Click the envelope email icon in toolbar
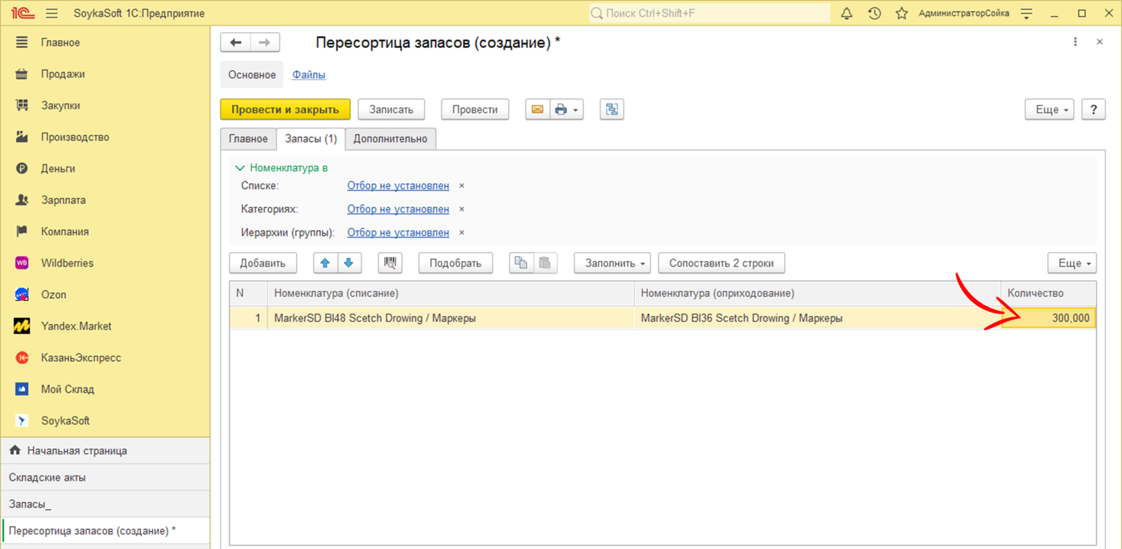Image resolution: width=1122 pixels, height=549 pixels. pos(537,110)
